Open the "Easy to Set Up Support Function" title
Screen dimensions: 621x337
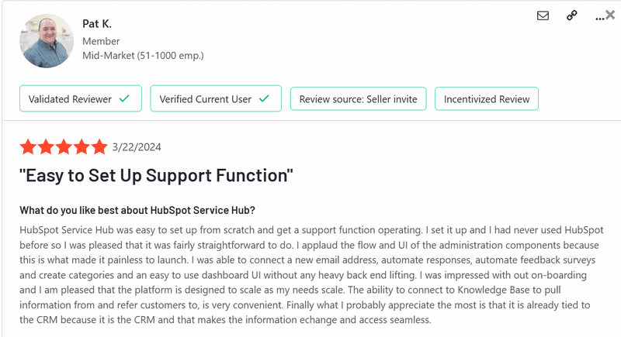pyautogui.click(x=156, y=176)
